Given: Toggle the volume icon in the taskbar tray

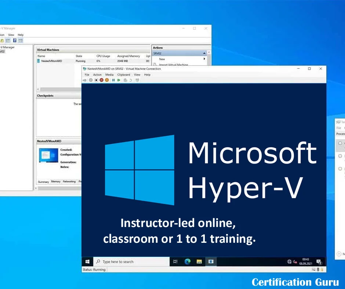Looking at the screenshot, I should tap(294, 261).
